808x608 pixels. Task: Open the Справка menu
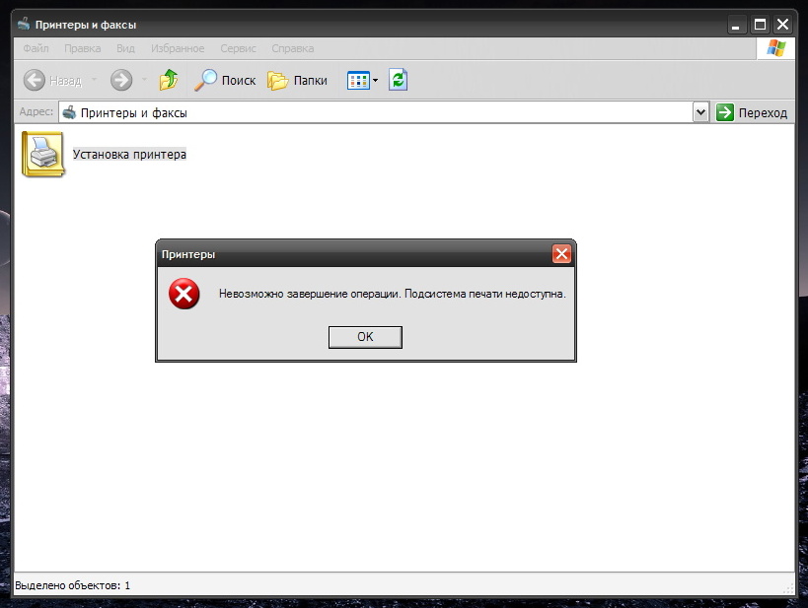(293, 48)
